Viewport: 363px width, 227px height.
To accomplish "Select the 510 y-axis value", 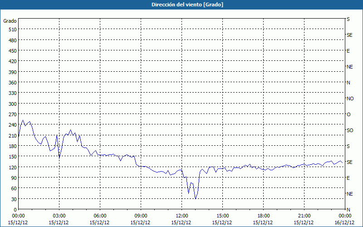I will [13, 30].
